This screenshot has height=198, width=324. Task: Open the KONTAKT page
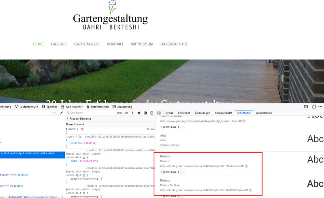(115, 44)
